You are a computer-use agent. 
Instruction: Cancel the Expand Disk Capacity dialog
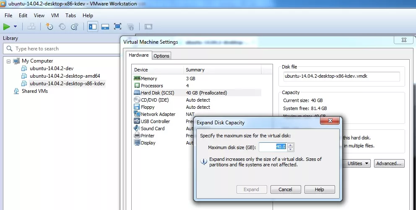[286, 189]
